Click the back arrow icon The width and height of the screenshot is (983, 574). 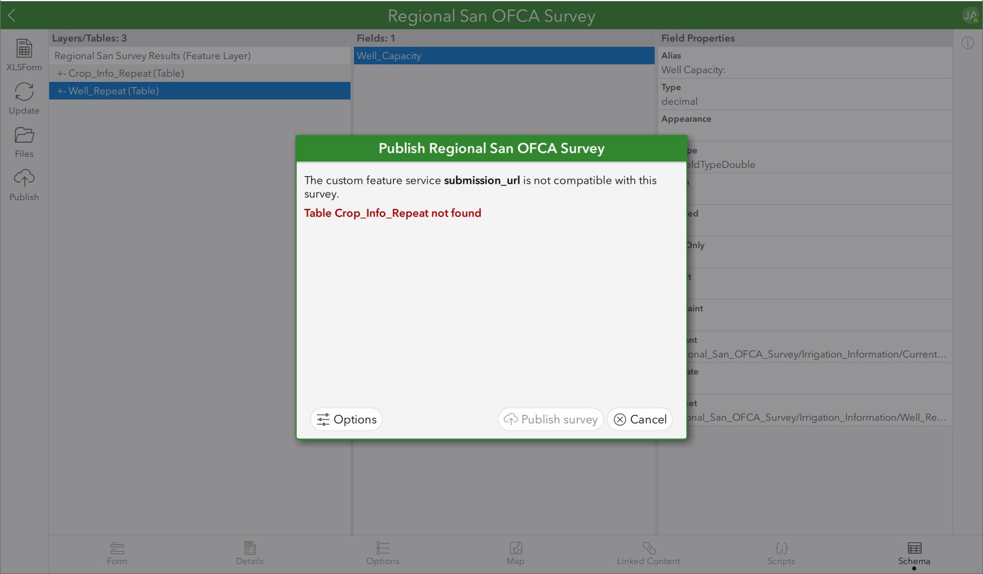pyautogui.click(x=12, y=16)
